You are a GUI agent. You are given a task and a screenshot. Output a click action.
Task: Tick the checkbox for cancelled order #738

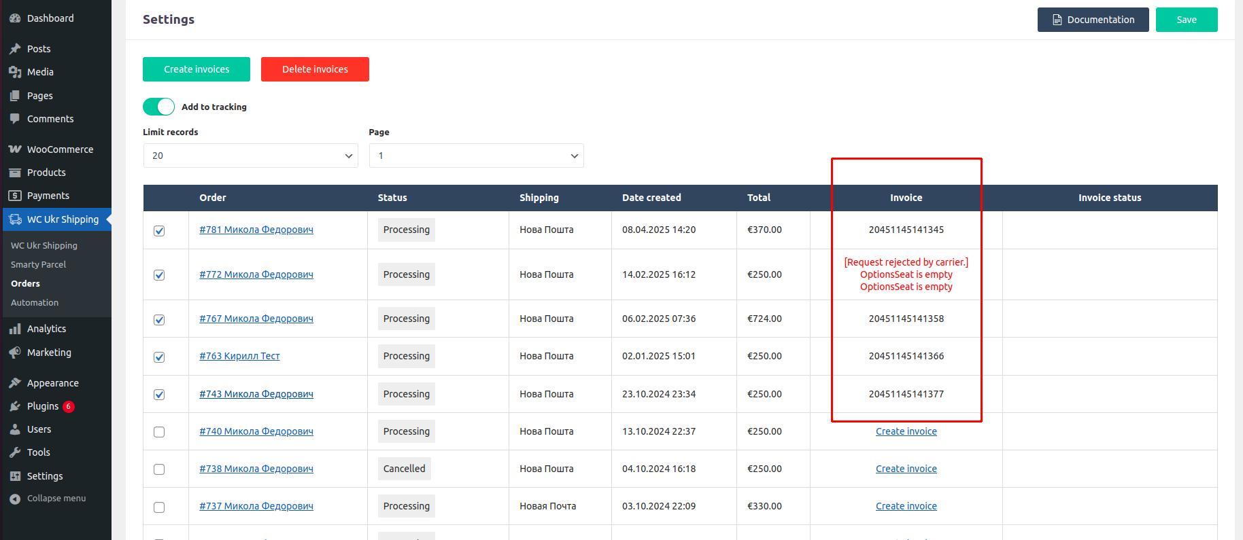(159, 469)
